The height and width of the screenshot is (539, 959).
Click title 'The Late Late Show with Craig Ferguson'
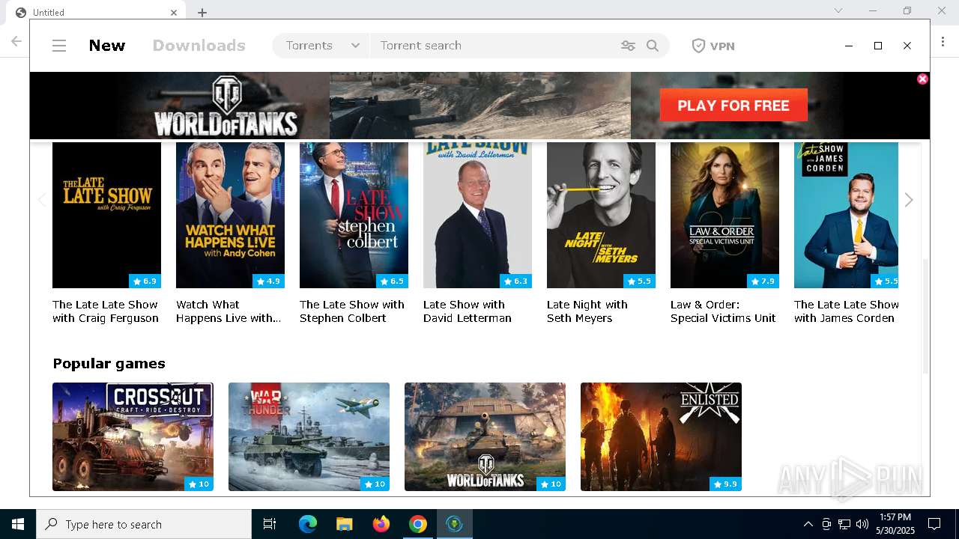pyautogui.click(x=106, y=311)
